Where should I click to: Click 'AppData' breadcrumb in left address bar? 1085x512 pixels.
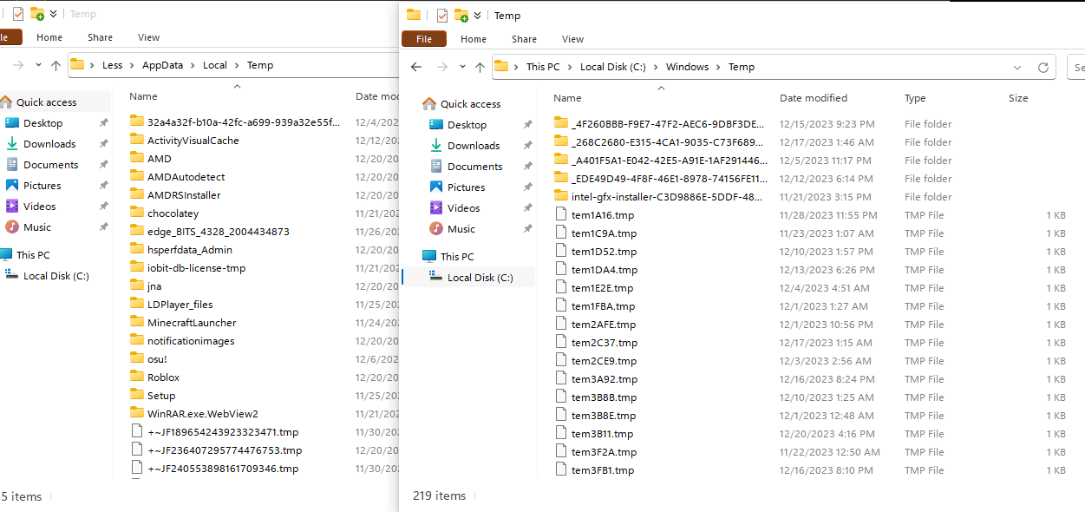pos(163,65)
